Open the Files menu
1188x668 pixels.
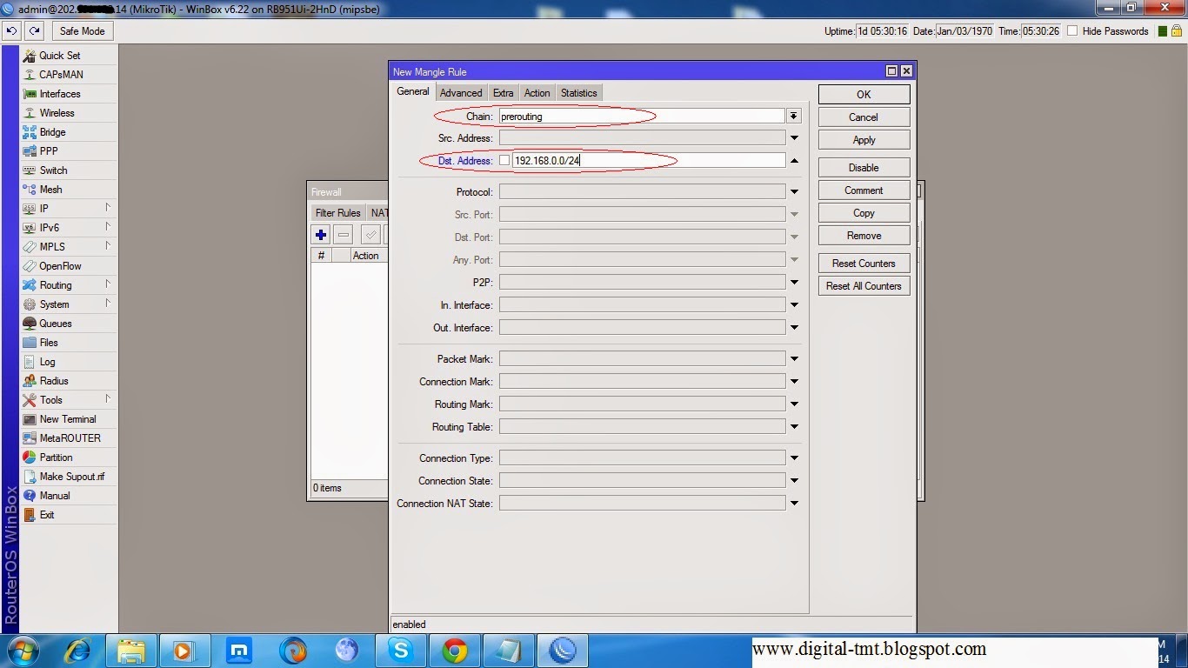click(69, 342)
